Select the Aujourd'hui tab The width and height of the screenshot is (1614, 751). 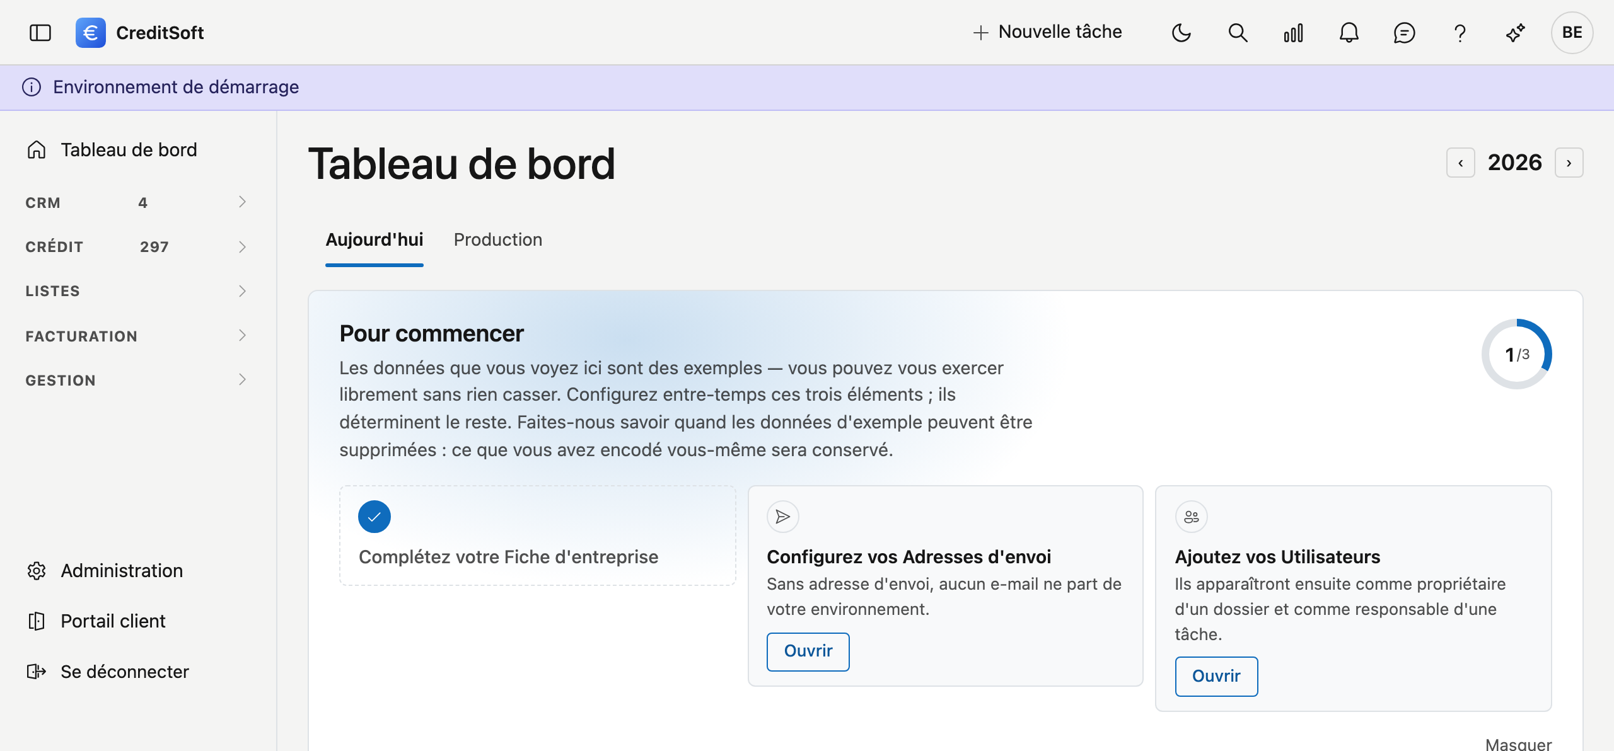374,239
